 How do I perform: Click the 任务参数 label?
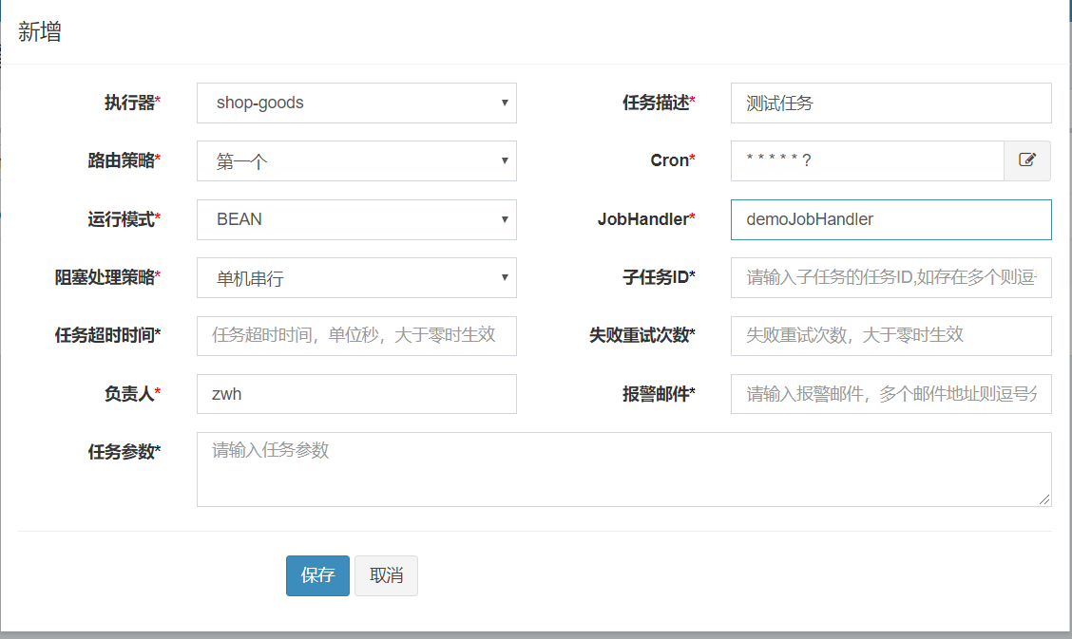(x=124, y=452)
